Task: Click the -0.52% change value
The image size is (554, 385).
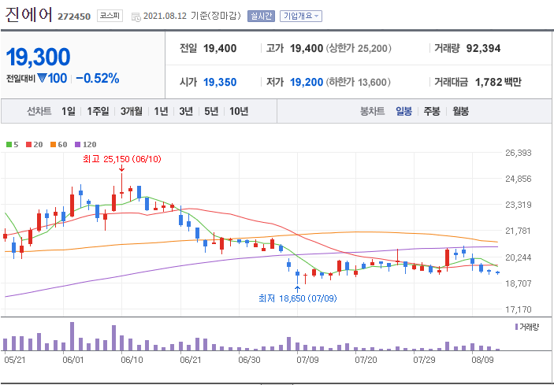Action: (98, 79)
